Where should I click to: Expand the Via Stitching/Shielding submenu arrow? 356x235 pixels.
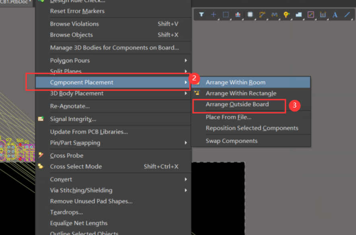186,190
